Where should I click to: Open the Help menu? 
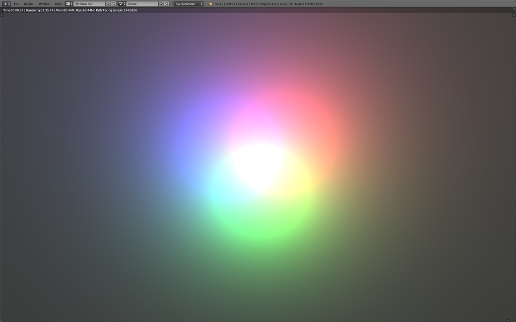58,4
